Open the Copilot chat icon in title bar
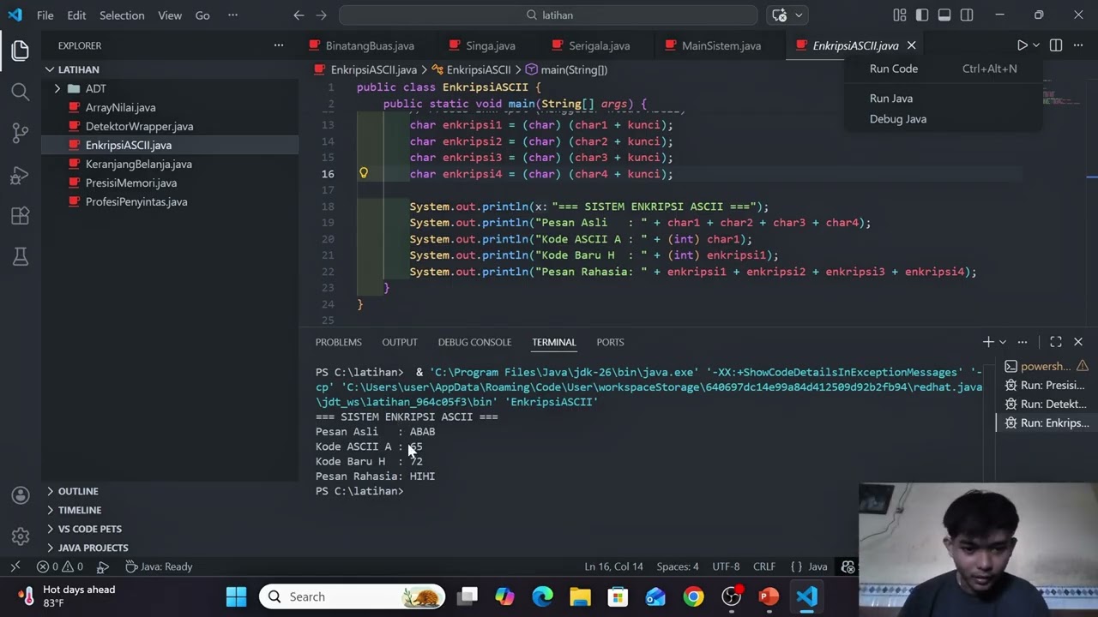Viewport: 1098px width, 617px height. click(780, 15)
